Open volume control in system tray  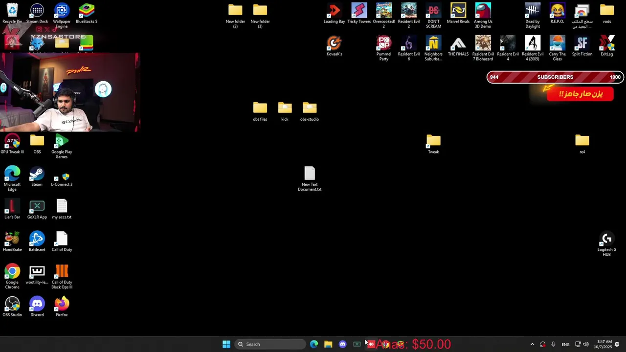coord(586,344)
